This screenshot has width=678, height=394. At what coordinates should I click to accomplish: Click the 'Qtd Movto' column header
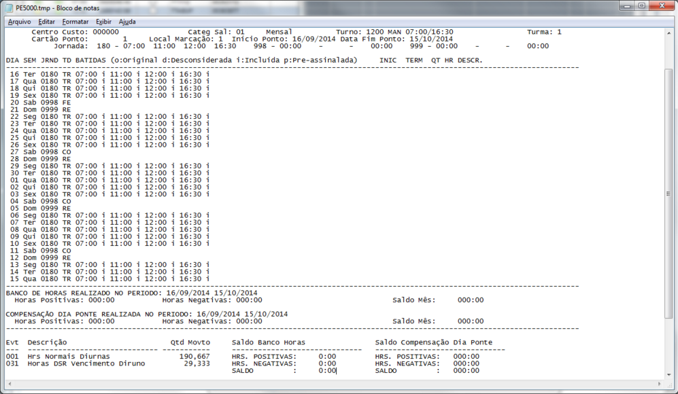(190, 342)
